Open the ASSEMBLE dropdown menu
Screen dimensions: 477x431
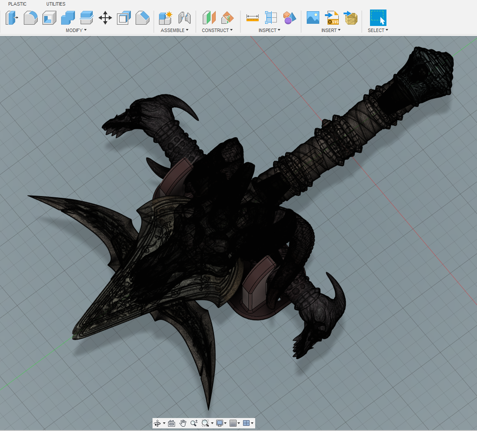pos(175,30)
